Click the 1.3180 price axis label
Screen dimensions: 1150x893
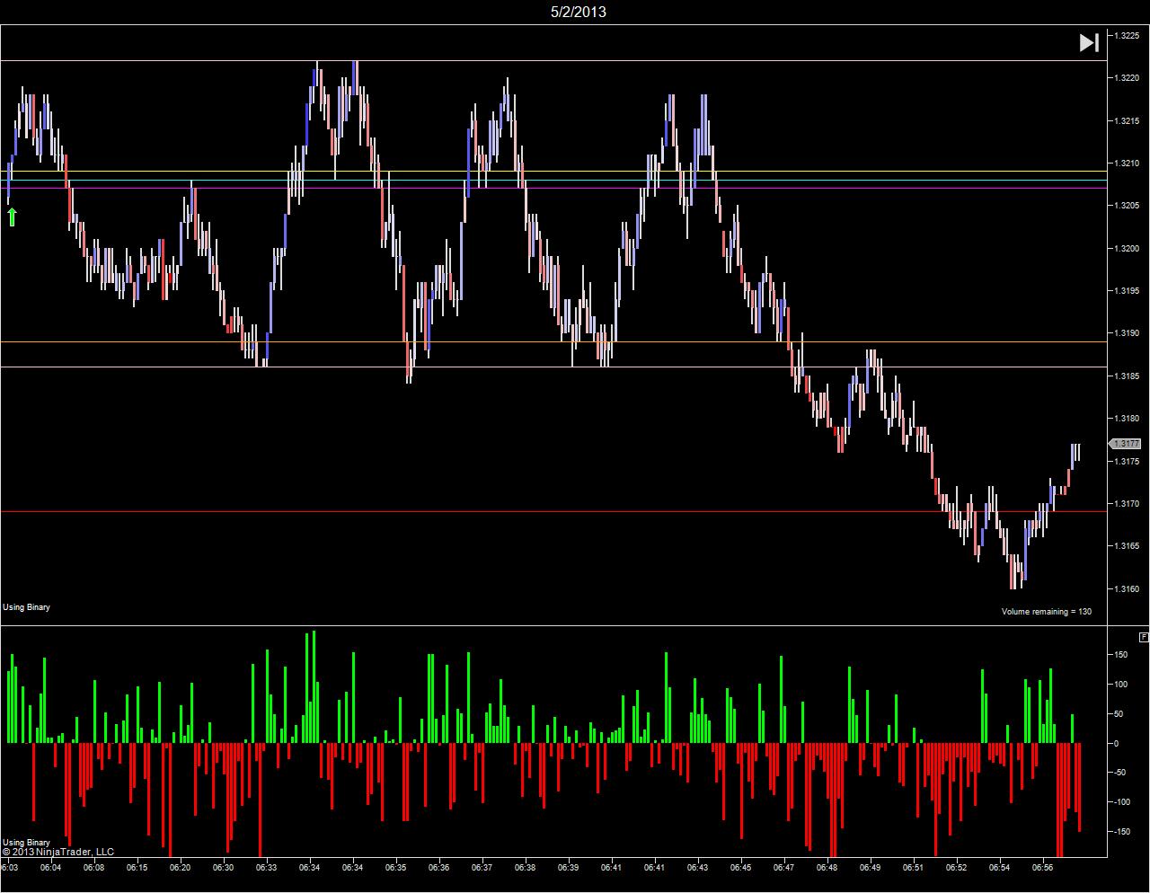pos(1127,418)
